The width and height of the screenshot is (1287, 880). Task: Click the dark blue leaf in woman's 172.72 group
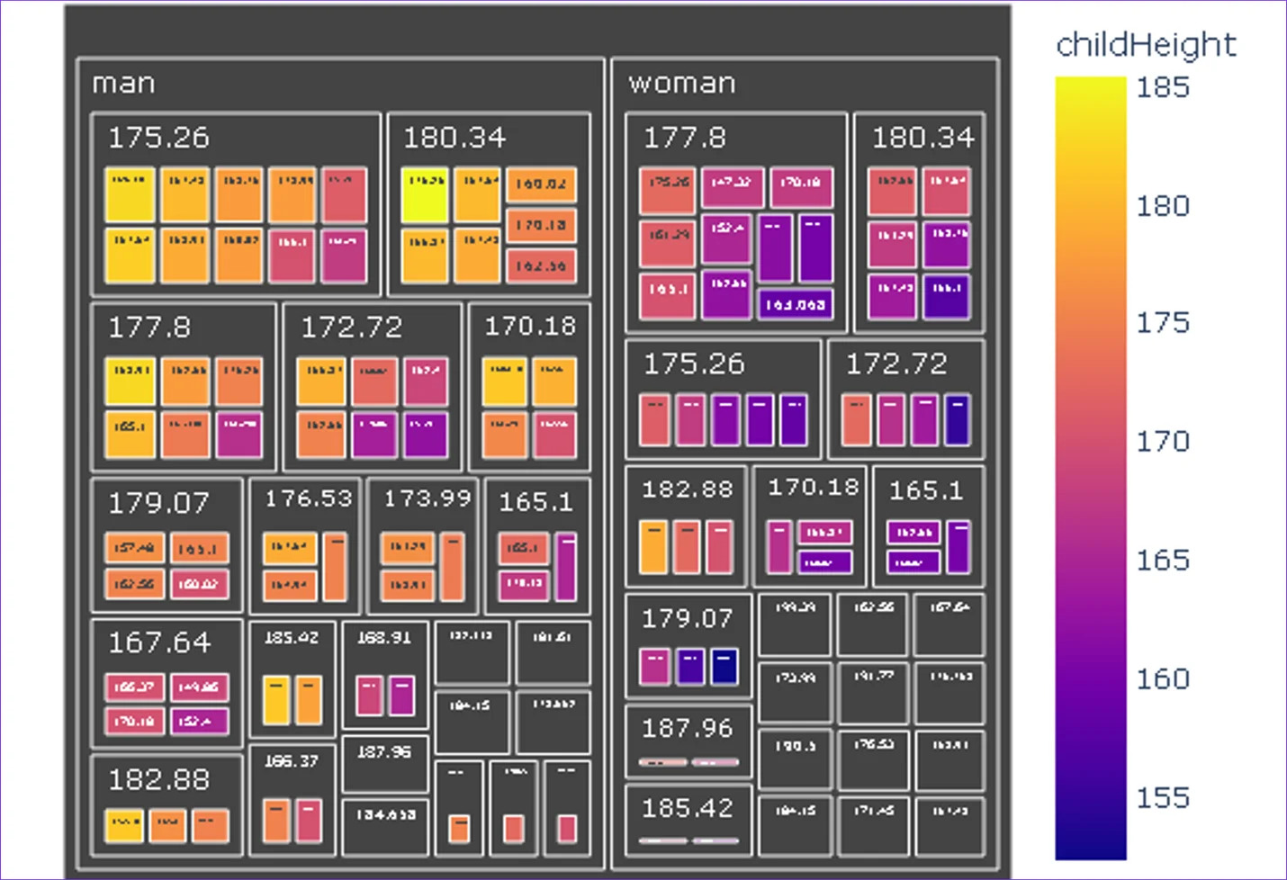coord(958,420)
